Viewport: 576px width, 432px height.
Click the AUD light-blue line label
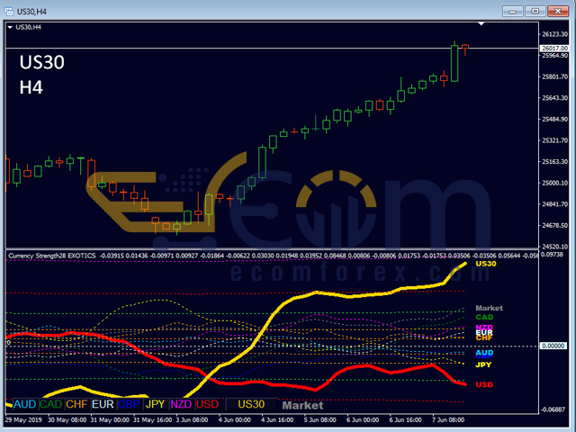(484, 352)
